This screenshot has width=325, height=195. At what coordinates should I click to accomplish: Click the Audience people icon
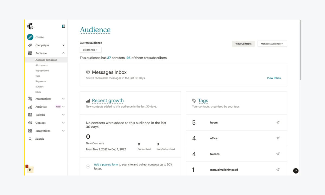[x=30, y=53]
